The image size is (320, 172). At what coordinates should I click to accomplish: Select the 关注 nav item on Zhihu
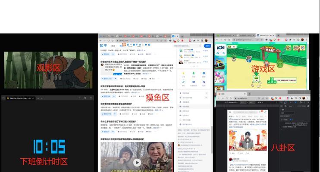[x=113, y=46]
